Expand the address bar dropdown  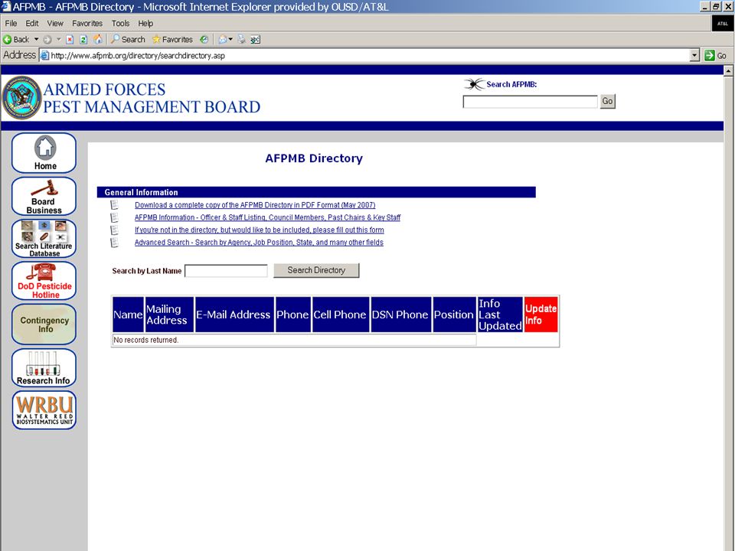click(694, 55)
